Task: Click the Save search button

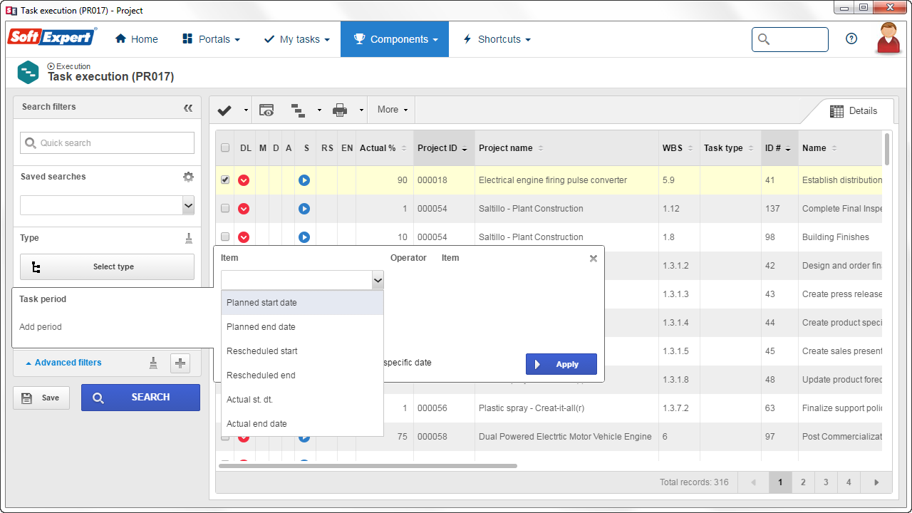Action: pyautogui.click(x=41, y=398)
